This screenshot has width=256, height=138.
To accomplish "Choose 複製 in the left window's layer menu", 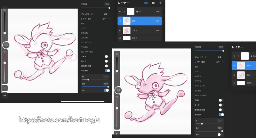I will pyautogui.click(x=83, y=24).
